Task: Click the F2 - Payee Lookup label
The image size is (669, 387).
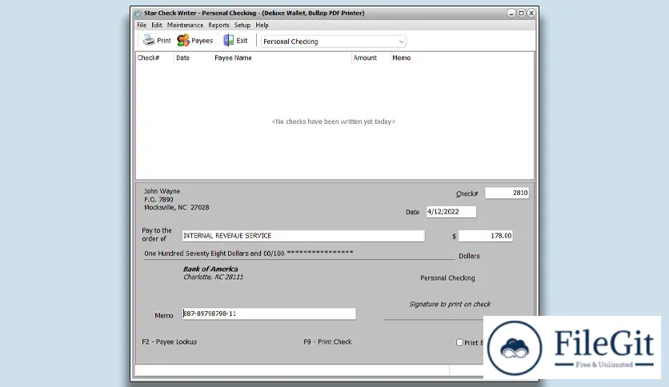Action: pyautogui.click(x=170, y=341)
